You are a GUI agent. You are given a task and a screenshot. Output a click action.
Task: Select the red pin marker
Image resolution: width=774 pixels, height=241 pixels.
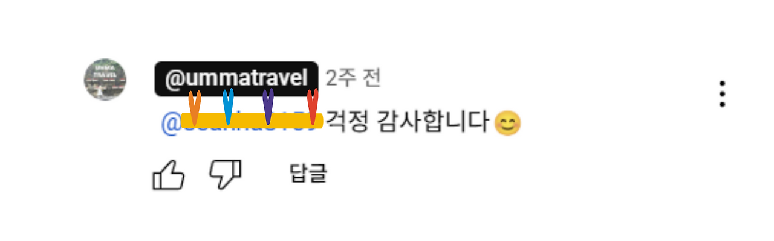313,107
